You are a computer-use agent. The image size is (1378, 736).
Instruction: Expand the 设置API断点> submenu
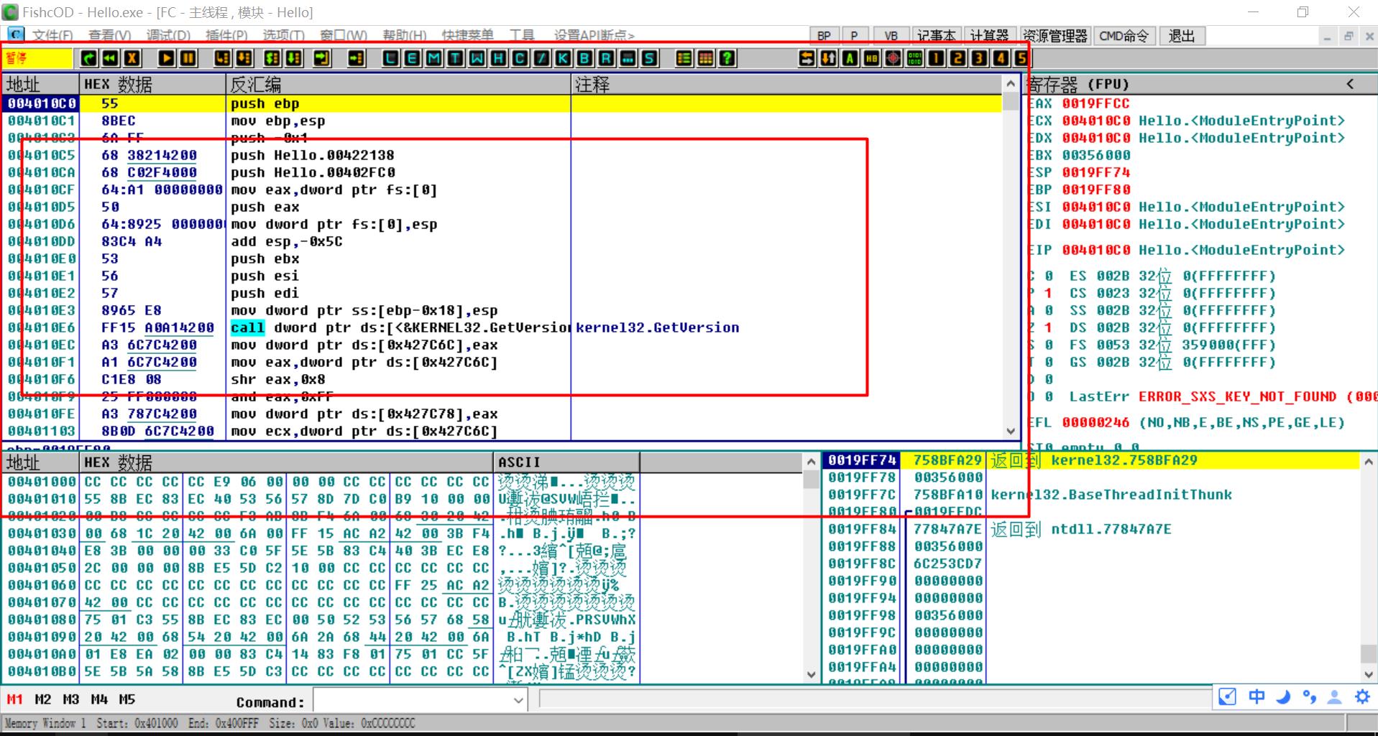(594, 36)
